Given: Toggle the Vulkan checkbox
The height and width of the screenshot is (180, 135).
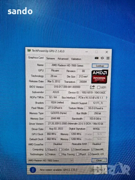Looking at the screenshot, I should point(47,154).
